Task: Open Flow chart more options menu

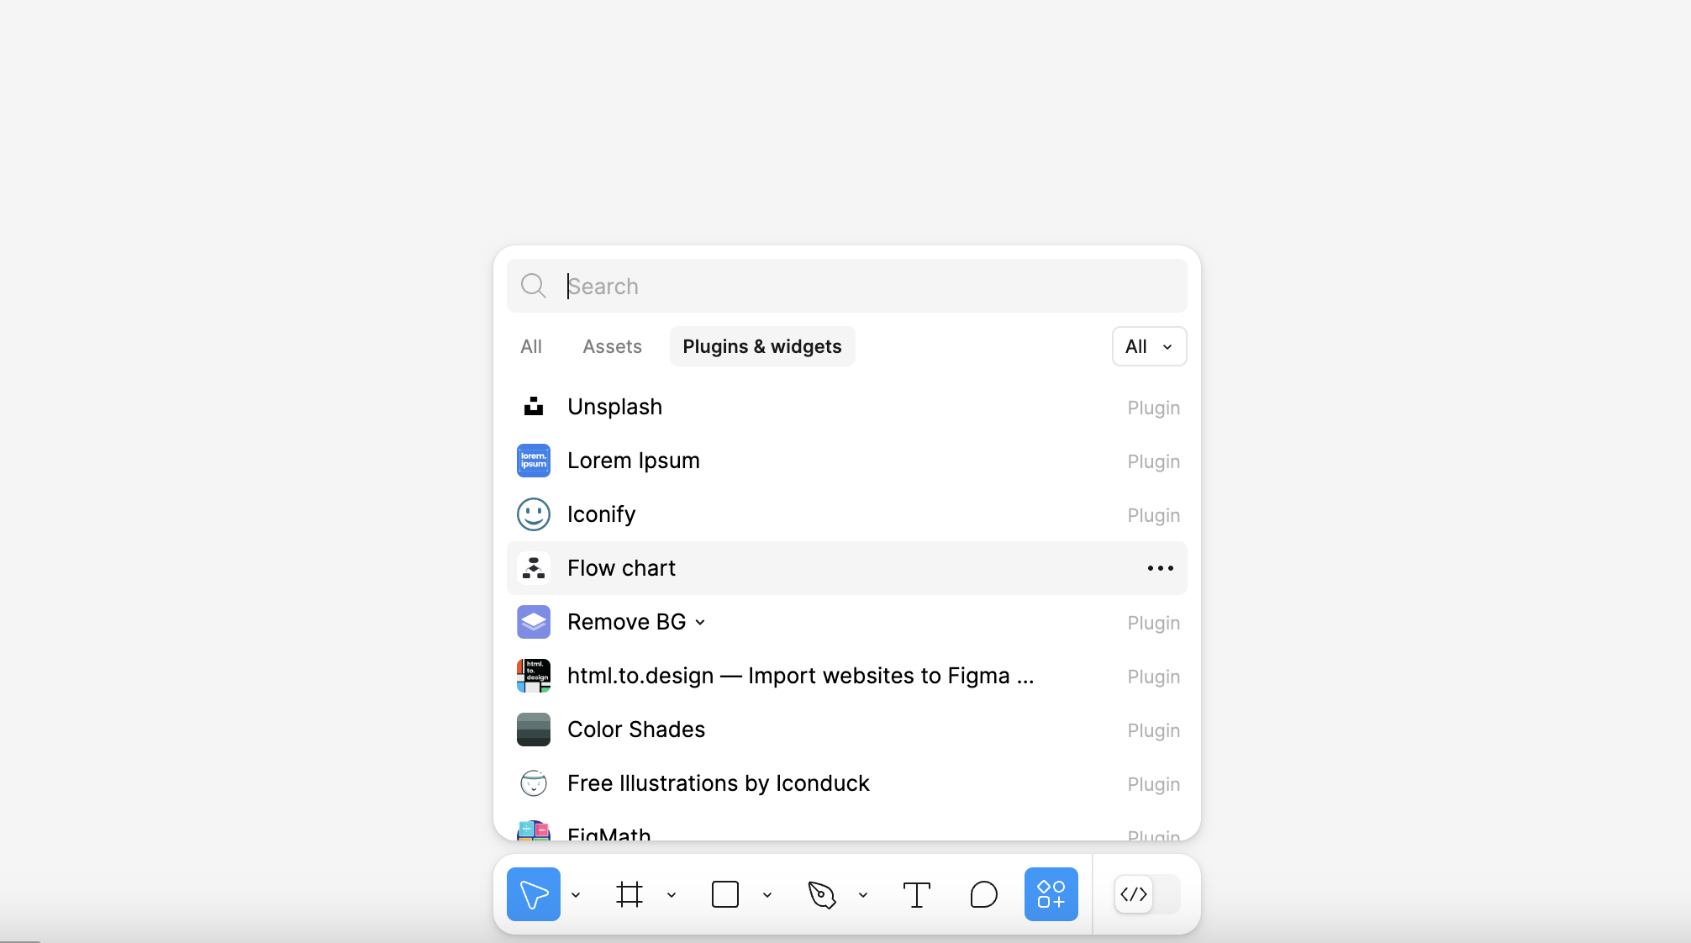Action: [x=1160, y=568]
